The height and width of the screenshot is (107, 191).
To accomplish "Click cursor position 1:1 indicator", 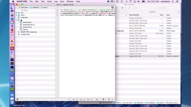I will click(x=69, y=99).
